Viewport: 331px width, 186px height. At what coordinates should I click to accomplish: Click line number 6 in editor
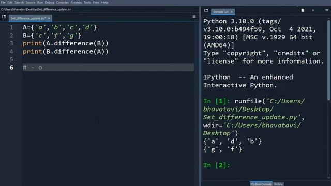click(11, 68)
